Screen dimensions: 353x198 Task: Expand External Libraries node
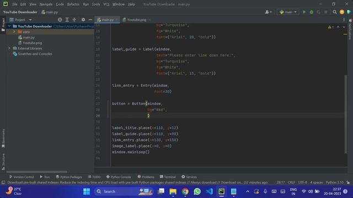point(9,48)
